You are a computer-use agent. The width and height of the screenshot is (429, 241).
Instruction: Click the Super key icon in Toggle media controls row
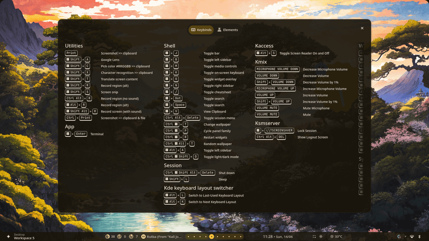[167, 66]
